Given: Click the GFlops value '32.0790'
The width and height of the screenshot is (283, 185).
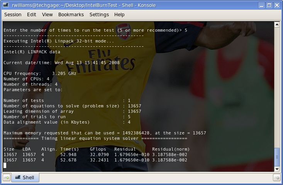Looking at the screenshot, I should tap(100, 154).
